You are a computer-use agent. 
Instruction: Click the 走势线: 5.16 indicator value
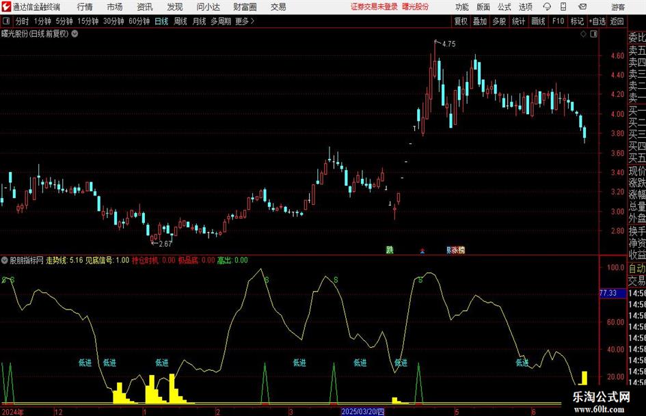coord(64,260)
